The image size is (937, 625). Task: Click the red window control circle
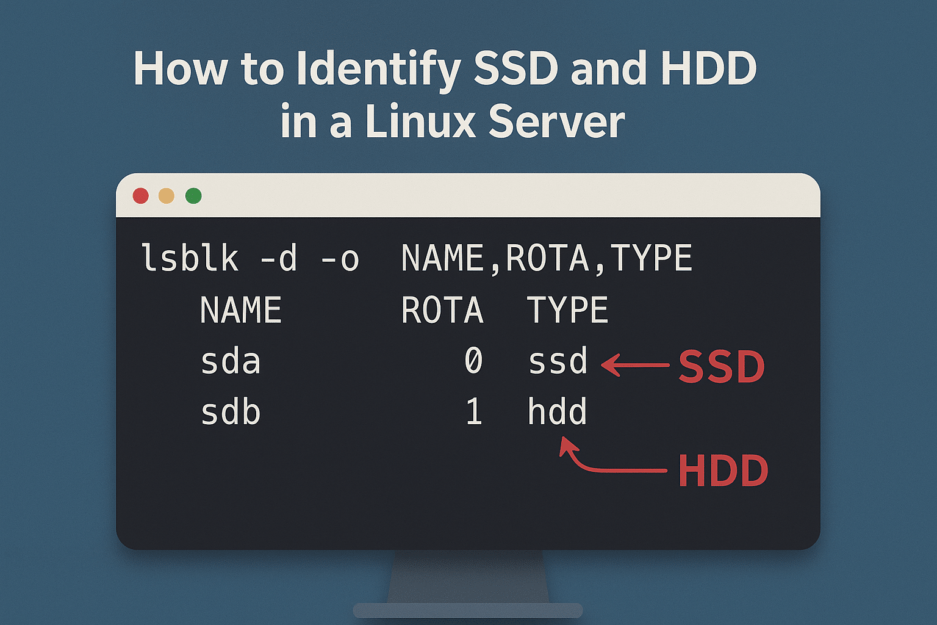click(x=142, y=195)
